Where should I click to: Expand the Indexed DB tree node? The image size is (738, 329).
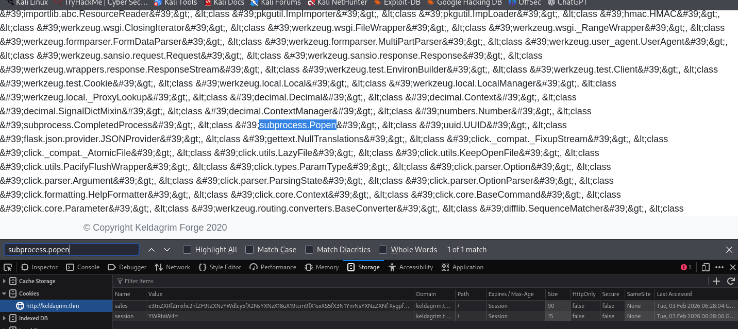(x=5, y=318)
